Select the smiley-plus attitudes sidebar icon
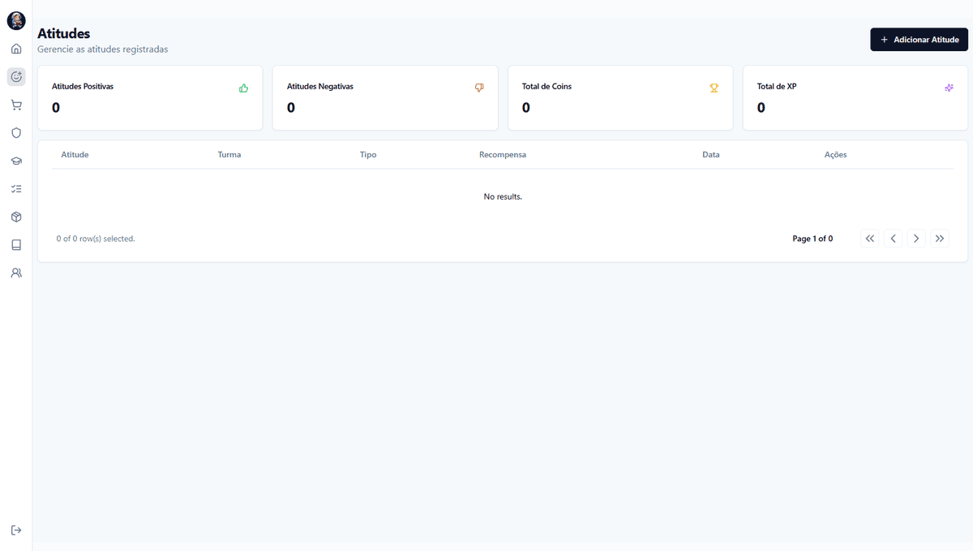Viewport: 973px width, 551px height. point(16,77)
